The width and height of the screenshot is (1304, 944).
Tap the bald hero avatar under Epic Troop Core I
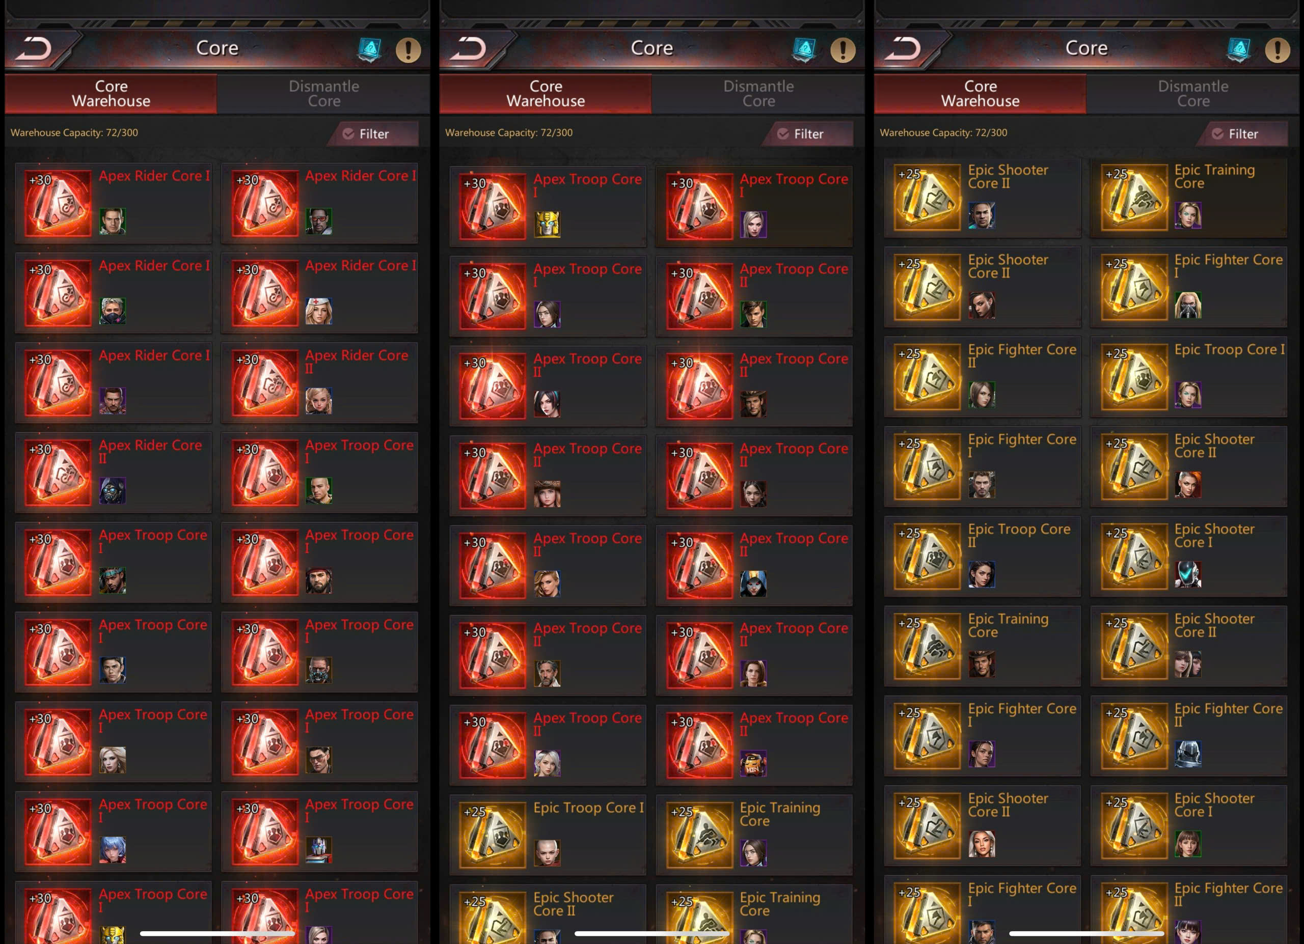pos(547,853)
